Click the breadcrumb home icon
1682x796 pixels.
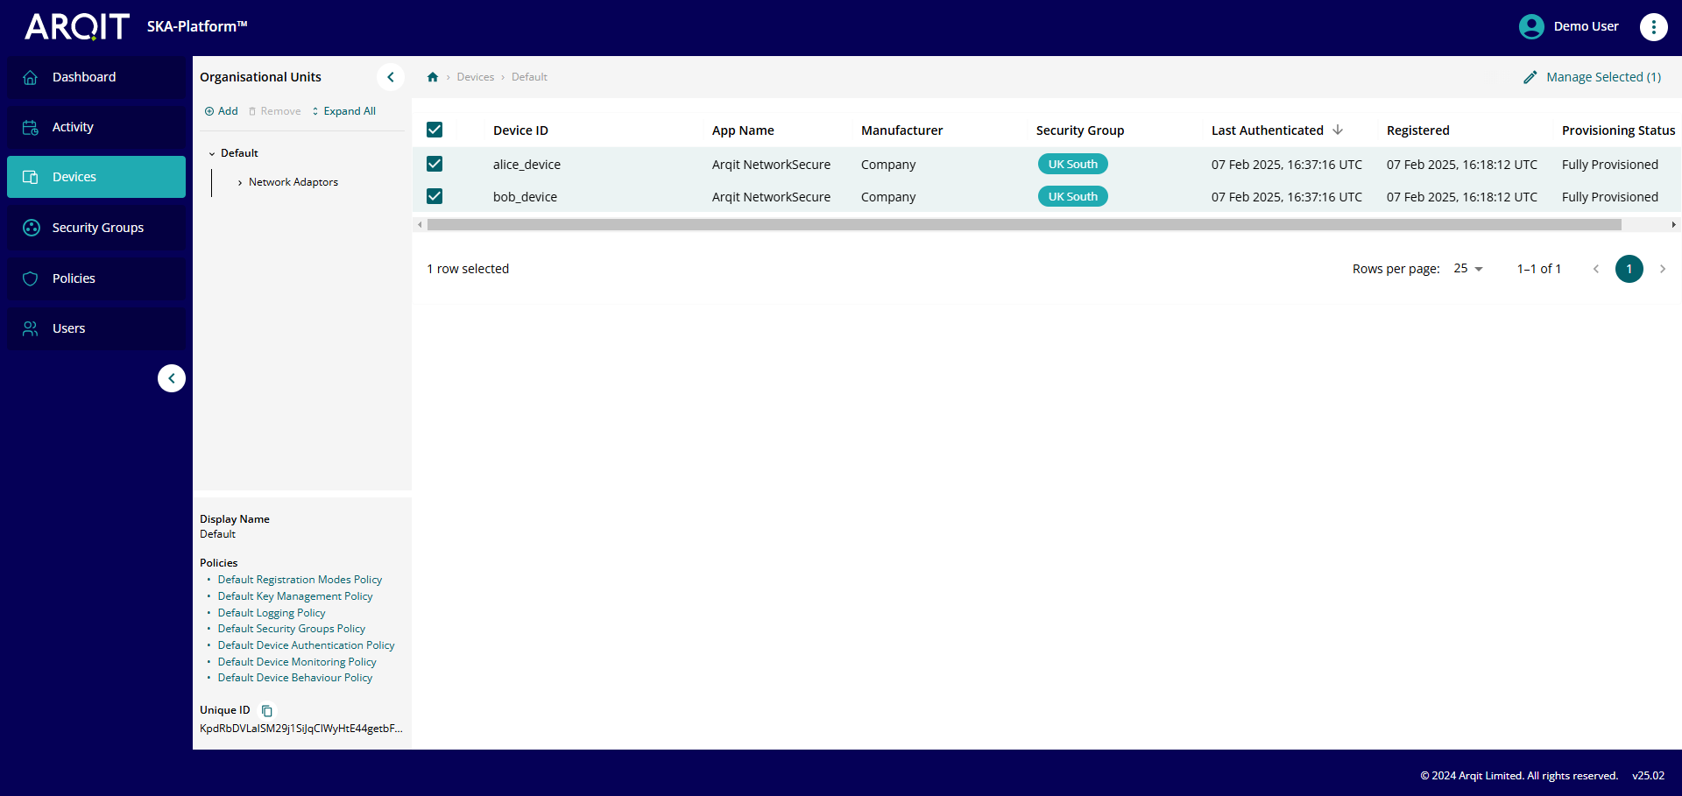pos(433,77)
